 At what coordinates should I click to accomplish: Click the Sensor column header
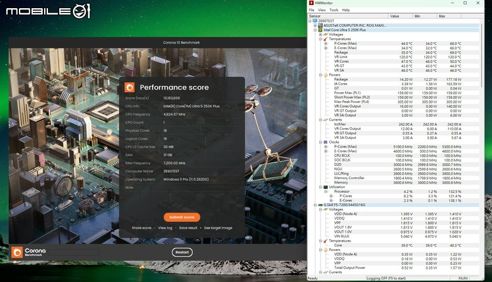point(348,16)
